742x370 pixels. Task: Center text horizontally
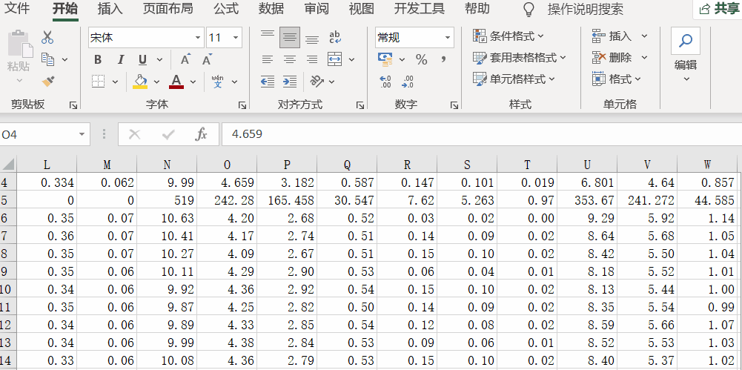290,59
